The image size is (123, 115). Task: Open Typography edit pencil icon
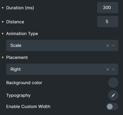tap(113, 95)
